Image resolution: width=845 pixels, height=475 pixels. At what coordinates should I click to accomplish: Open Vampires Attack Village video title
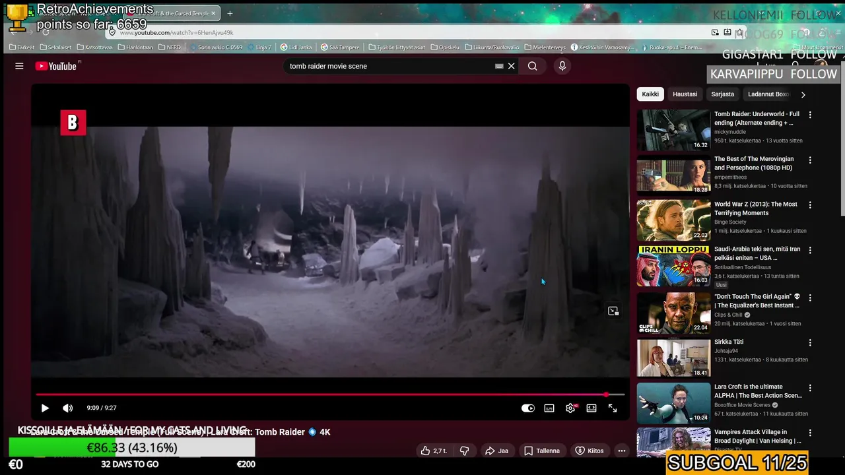[758, 436]
